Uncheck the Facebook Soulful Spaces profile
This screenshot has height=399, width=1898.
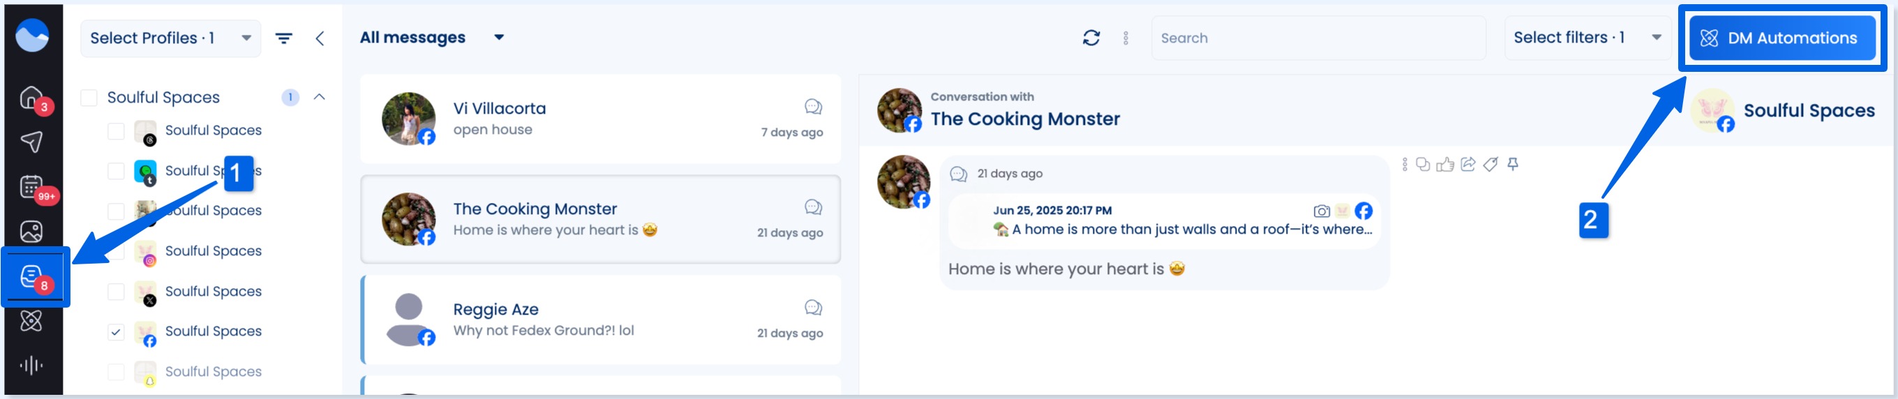pos(116,332)
